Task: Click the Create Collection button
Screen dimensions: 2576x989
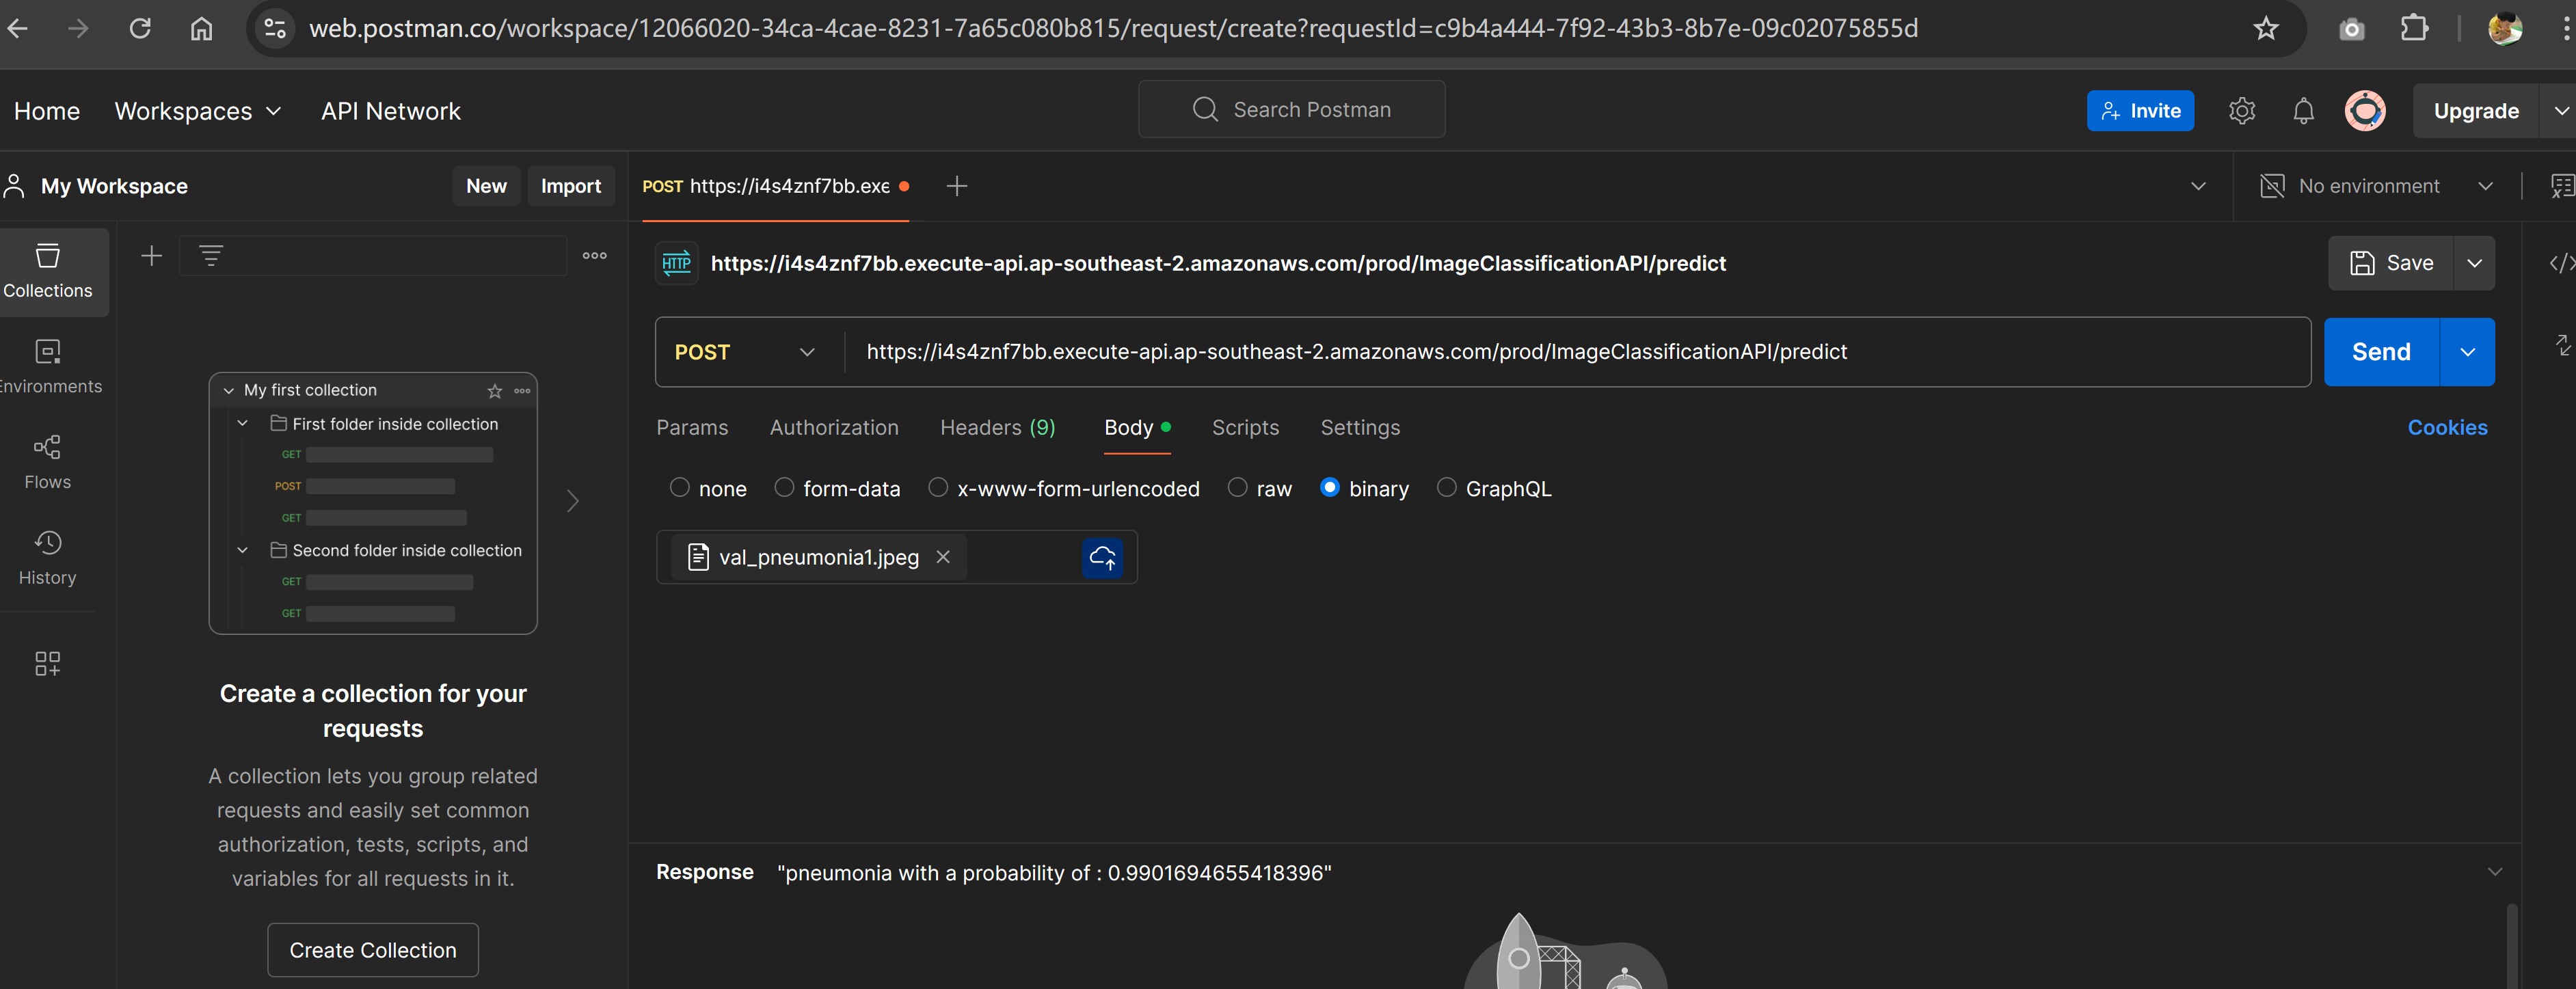Action: point(373,950)
